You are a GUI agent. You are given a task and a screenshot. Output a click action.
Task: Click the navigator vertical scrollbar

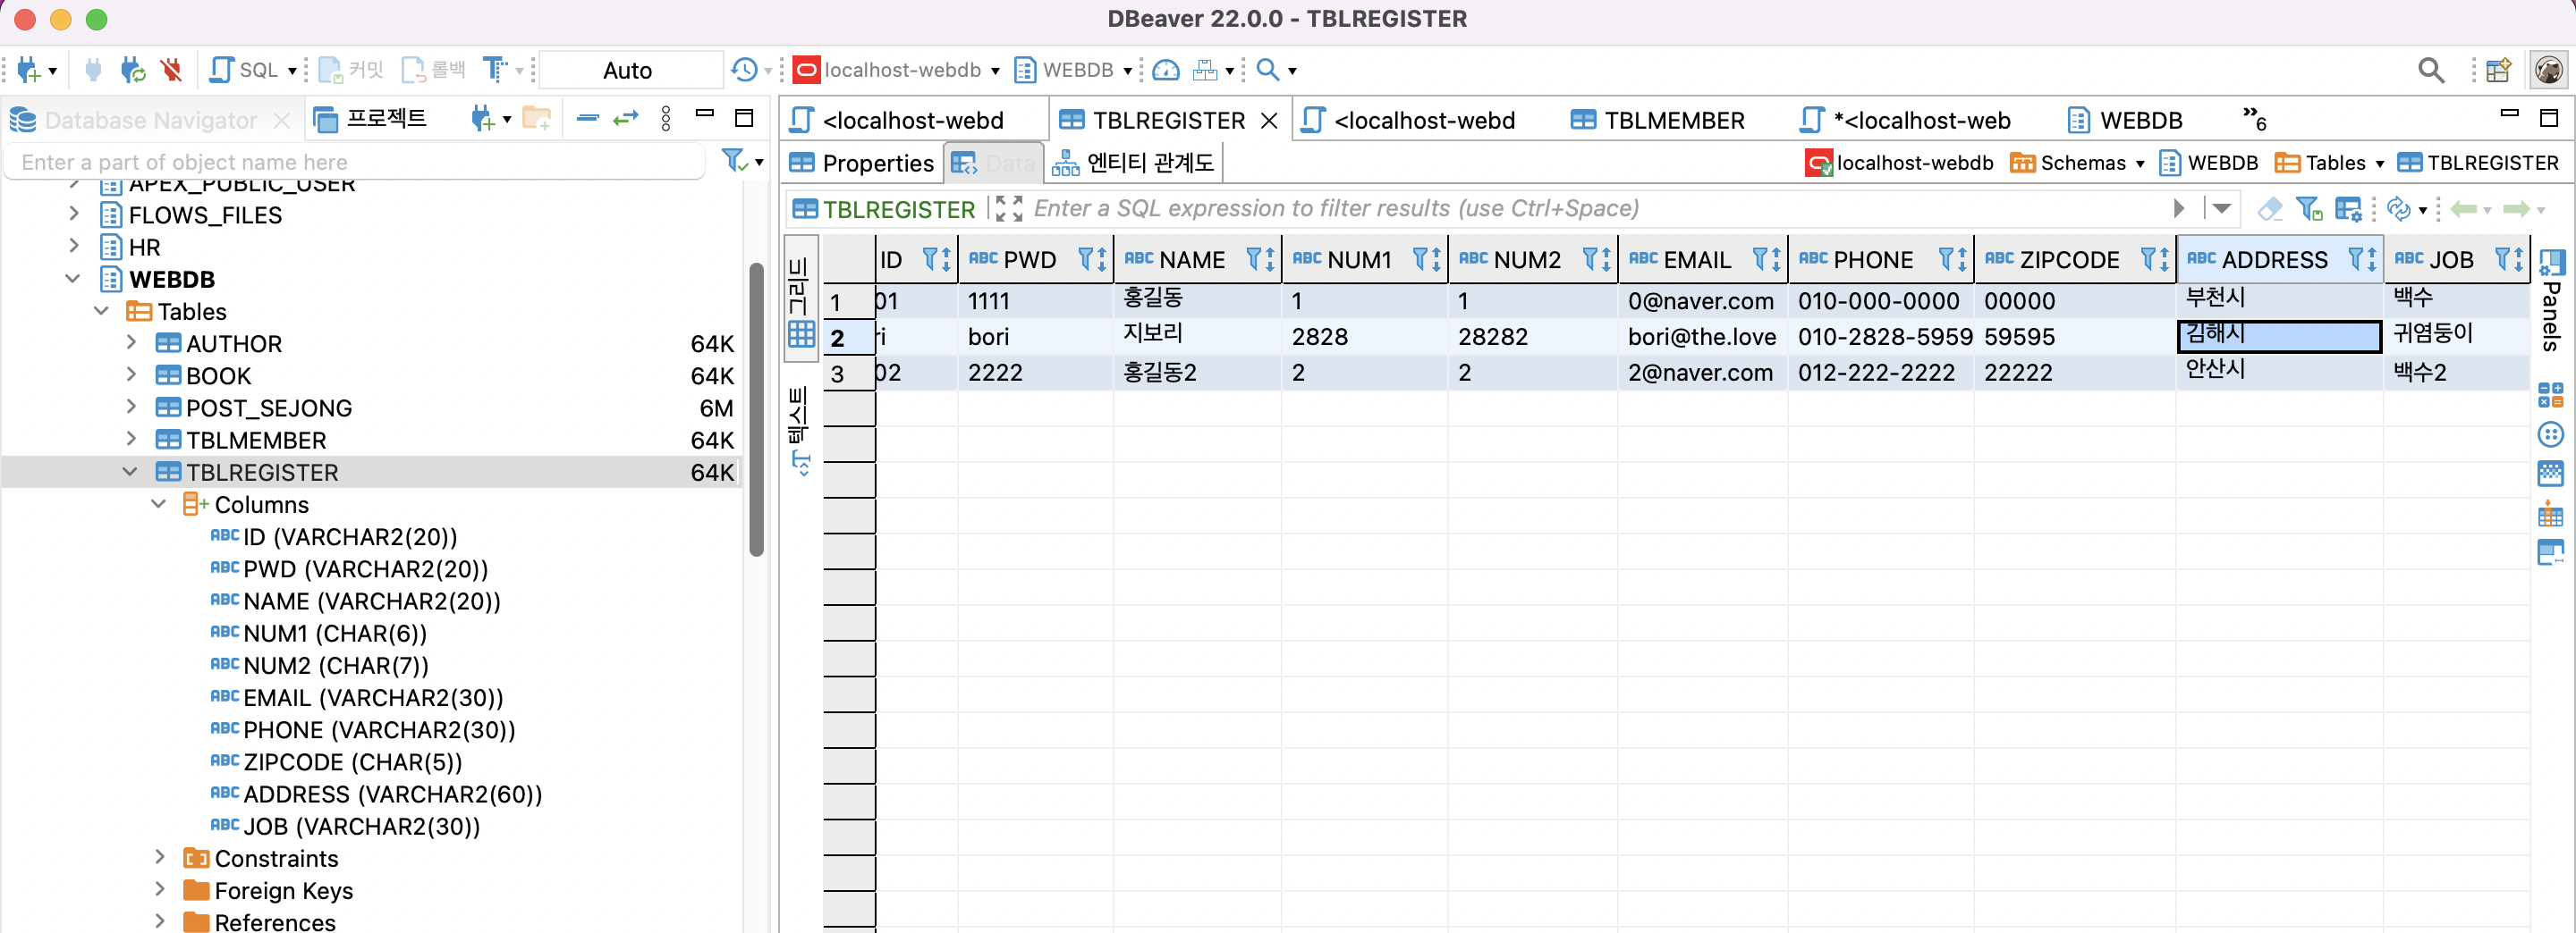(757, 409)
